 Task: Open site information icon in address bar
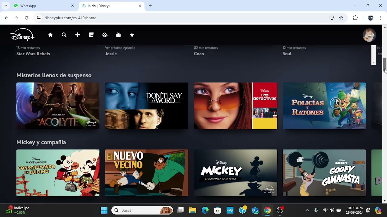point(39,18)
